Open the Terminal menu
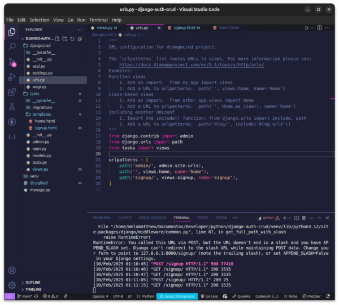Viewport: 339px width, 305px height. (98, 20)
